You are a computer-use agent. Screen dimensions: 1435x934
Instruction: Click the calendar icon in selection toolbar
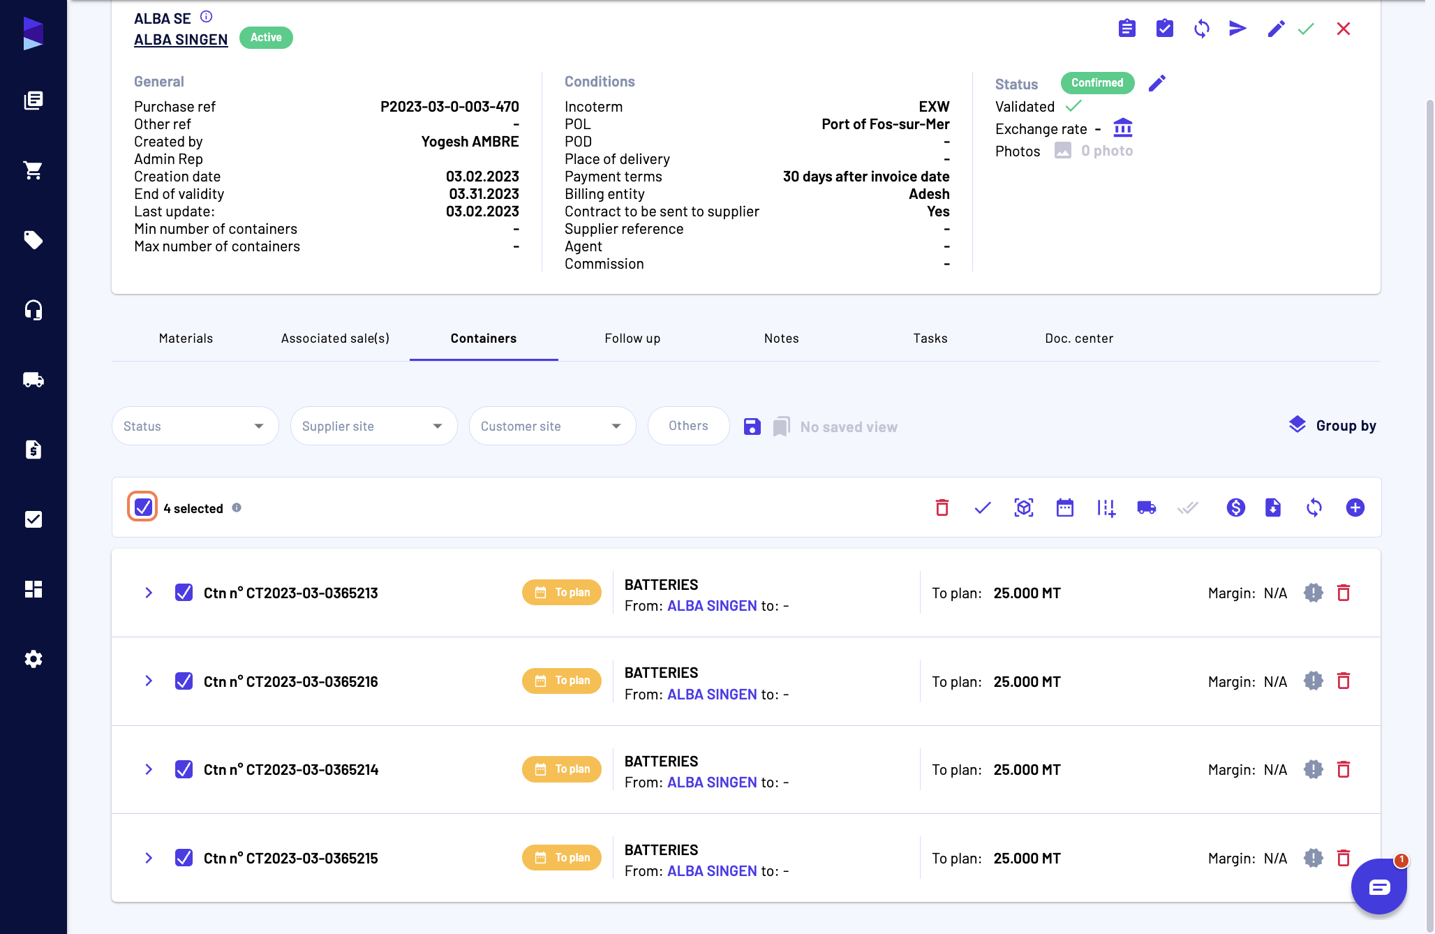coord(1064,507)
